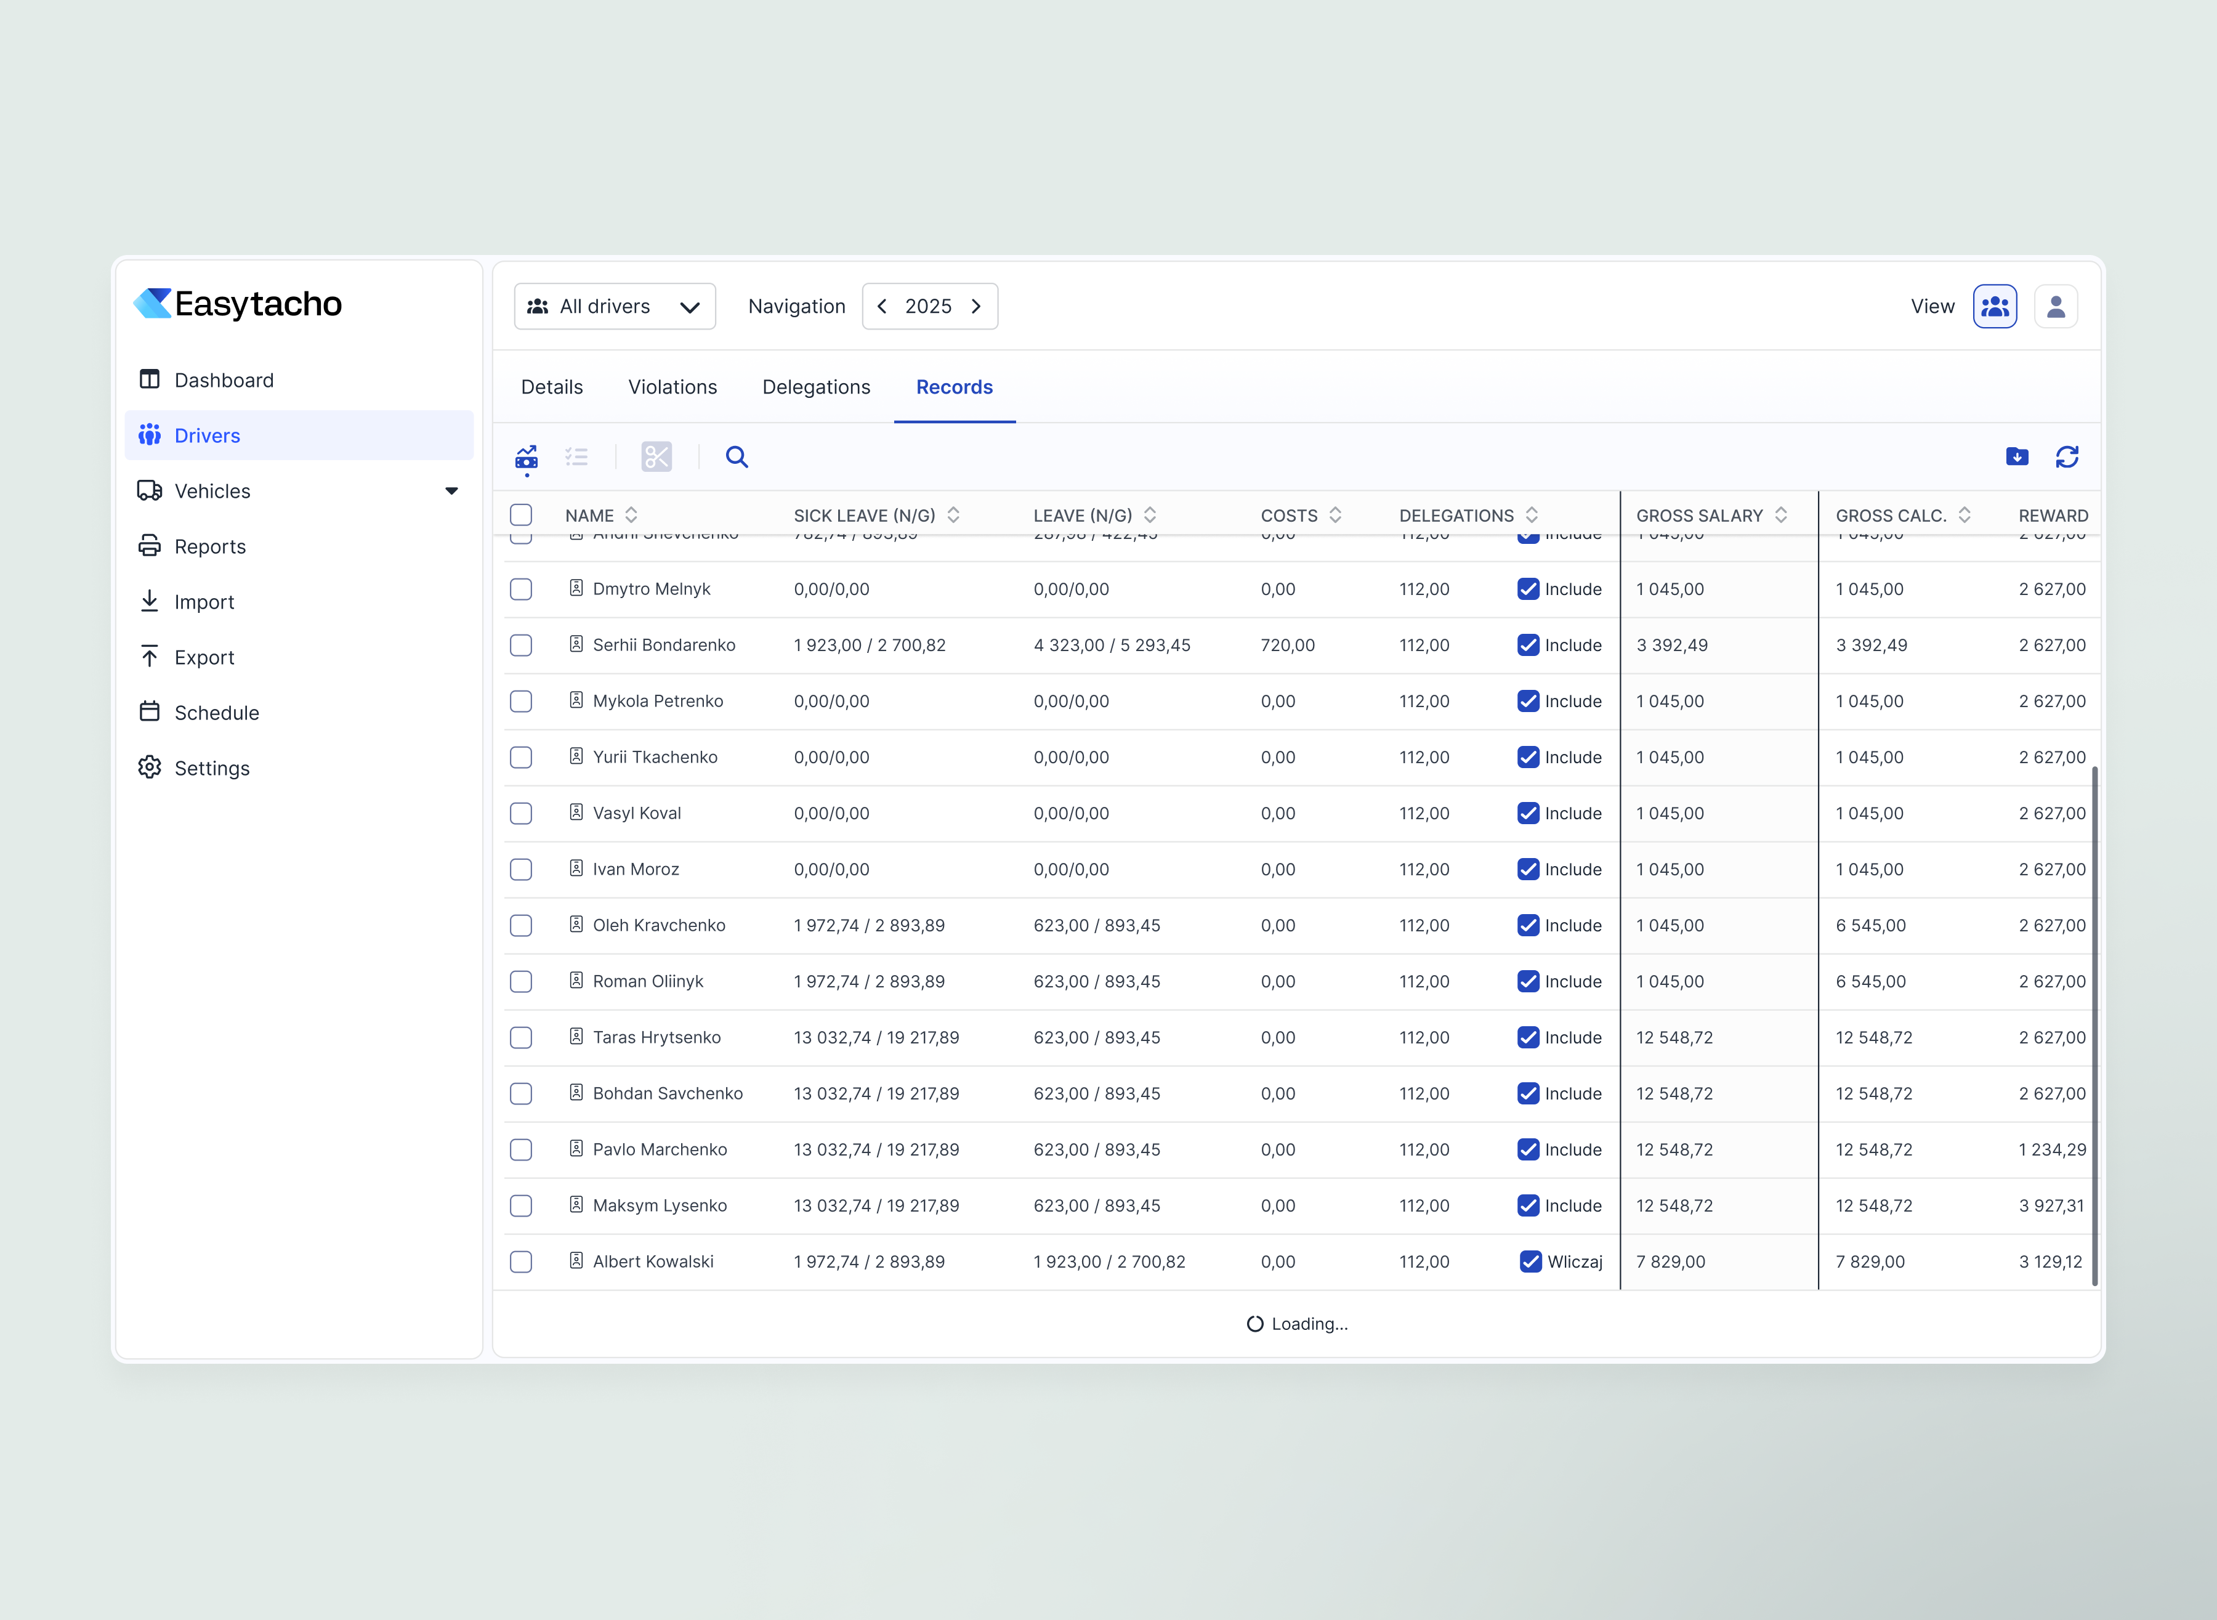Click Pavlo Marchenko reward 1 234,29
2217x1620 pixels.
(2053, 1149)
